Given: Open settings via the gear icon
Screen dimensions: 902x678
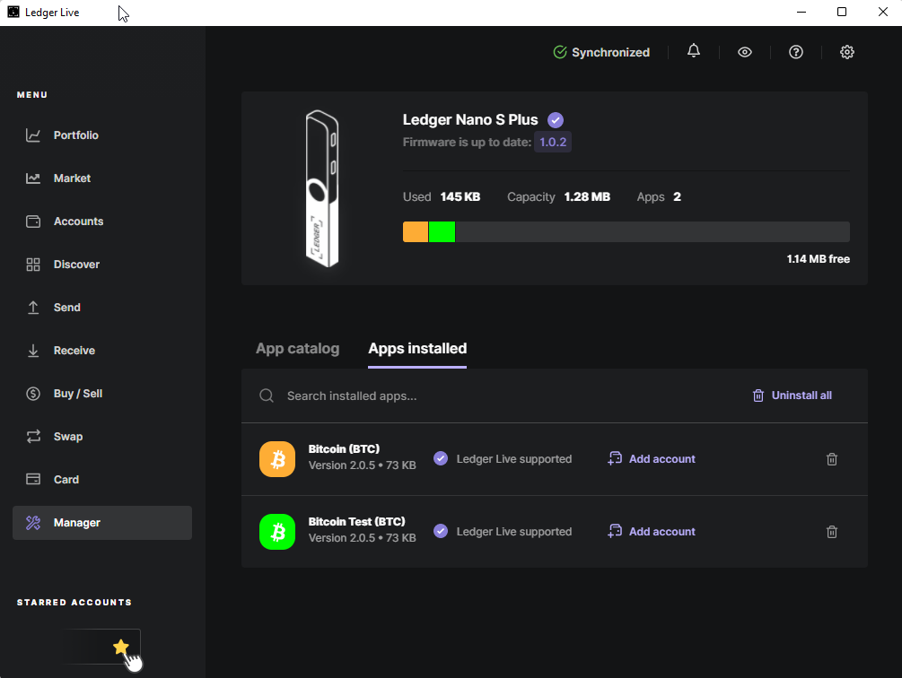Looking at the screenshot, I should coord(847,52).
